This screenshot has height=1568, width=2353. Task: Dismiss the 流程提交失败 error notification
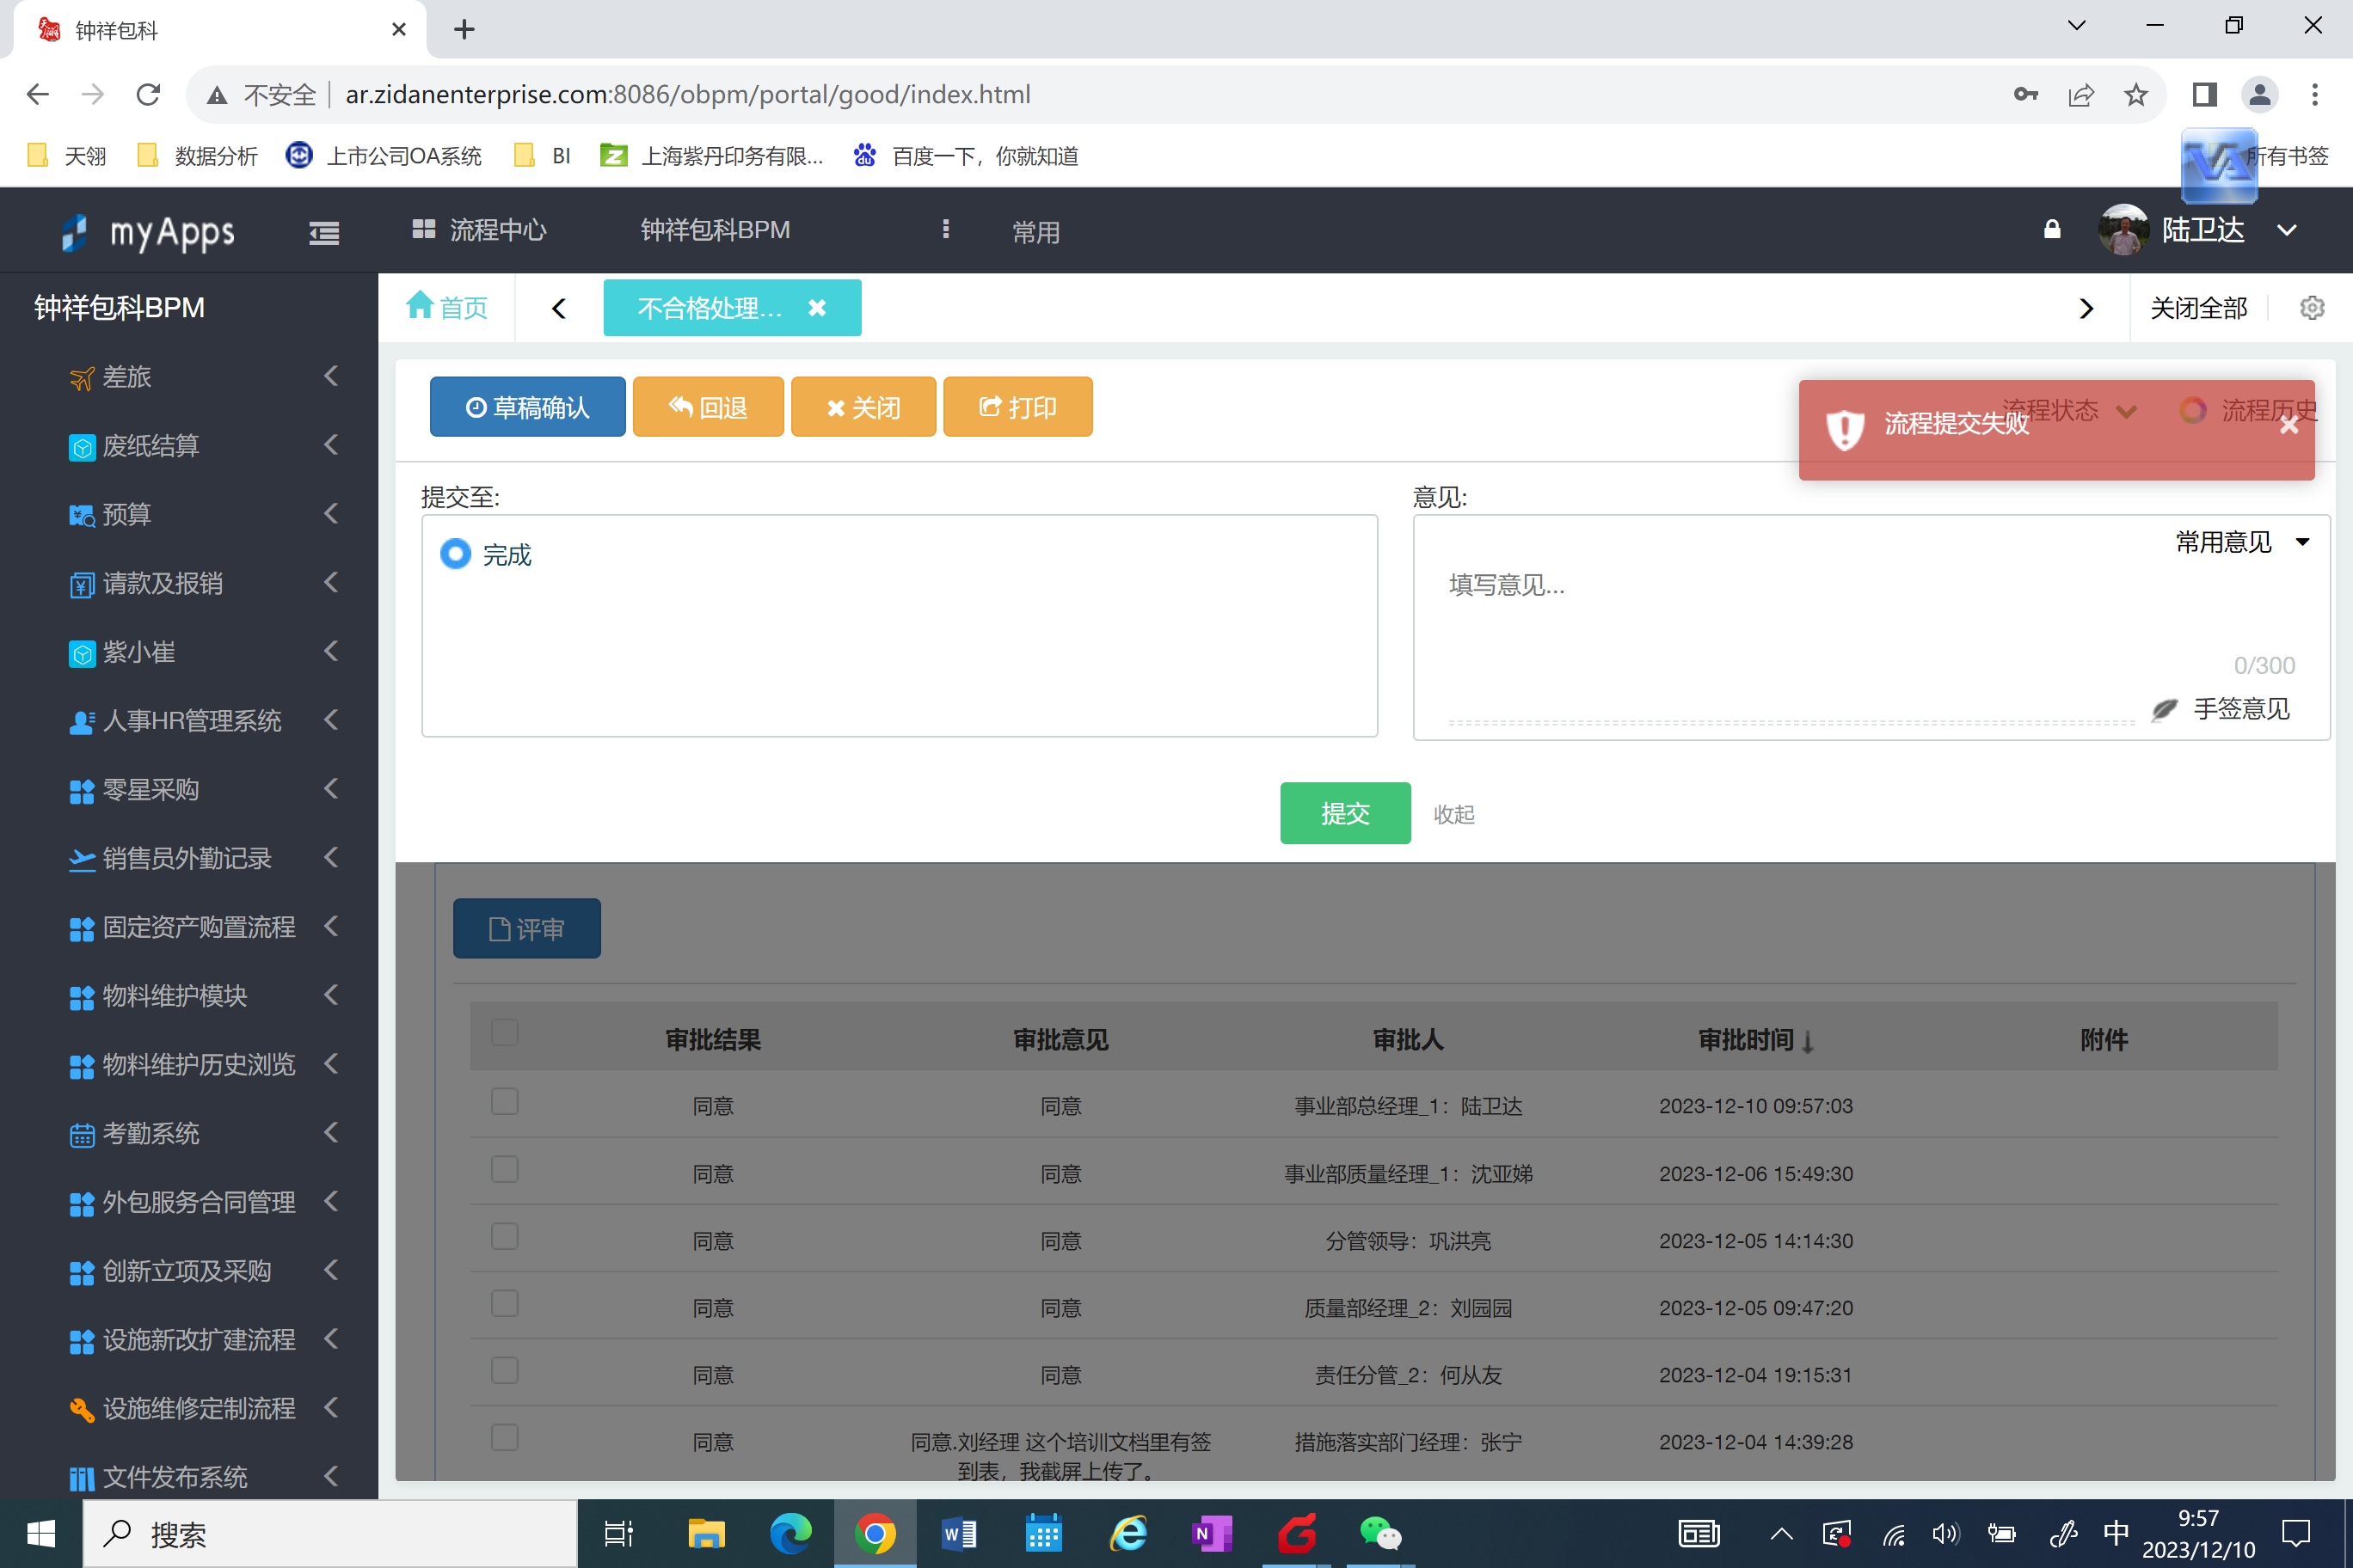[2289, 425]
